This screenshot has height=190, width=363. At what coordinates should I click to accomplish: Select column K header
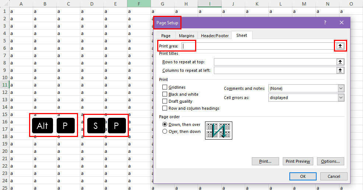tap(257, 4)
